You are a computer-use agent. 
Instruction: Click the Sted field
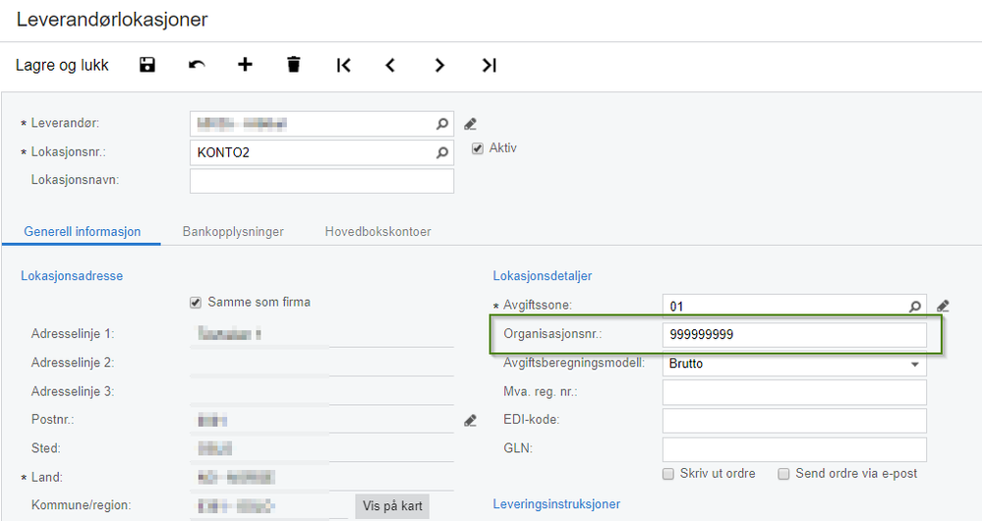pyautogui.click(x=321, y=448)
